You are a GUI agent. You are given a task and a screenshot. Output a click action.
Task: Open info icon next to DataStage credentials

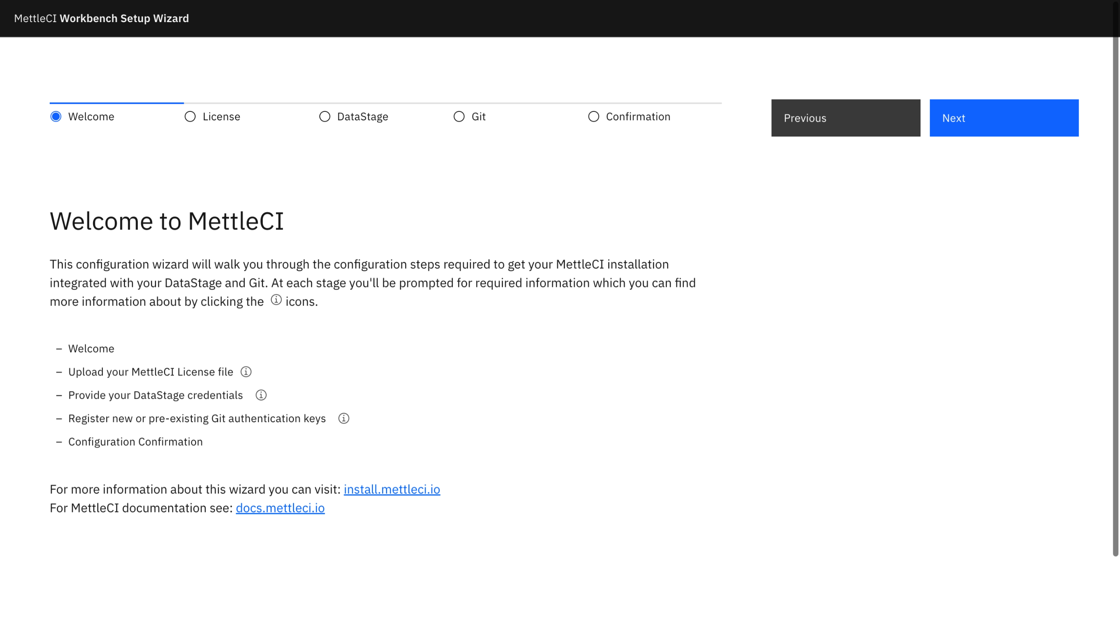[261, 395]
